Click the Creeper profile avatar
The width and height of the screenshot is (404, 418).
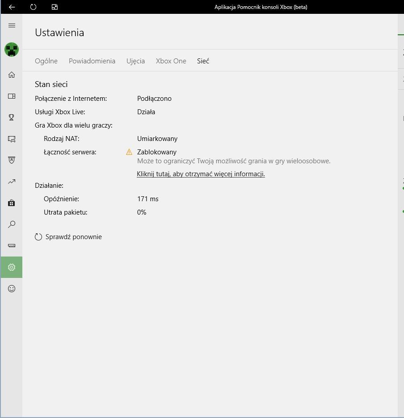12,50
